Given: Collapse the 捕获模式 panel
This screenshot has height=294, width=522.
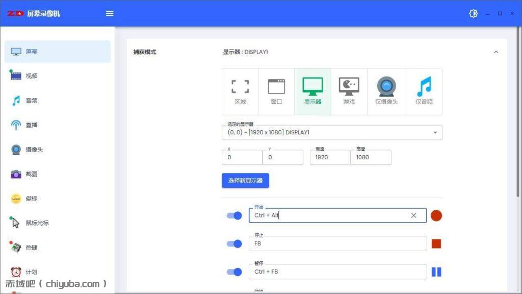Looking at the screenshot, I should click(496, 52).
